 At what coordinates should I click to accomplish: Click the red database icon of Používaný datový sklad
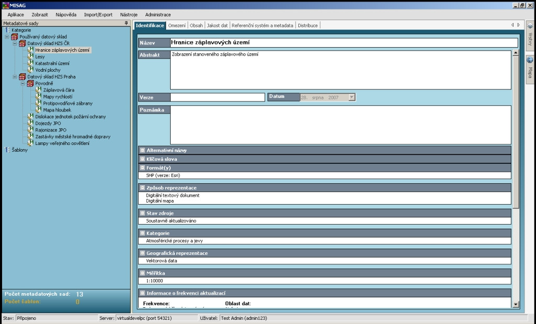click(14, 37)
